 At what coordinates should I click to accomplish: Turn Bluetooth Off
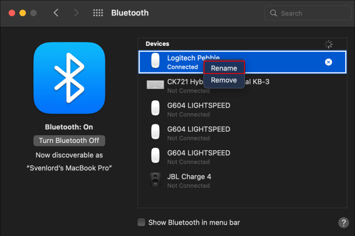coord(69,140)
